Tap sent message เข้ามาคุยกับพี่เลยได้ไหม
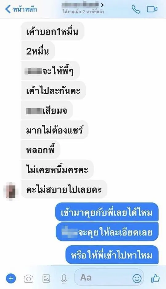Image resolution: width=166 pixels, height=289 pixels. click(107, 212)
